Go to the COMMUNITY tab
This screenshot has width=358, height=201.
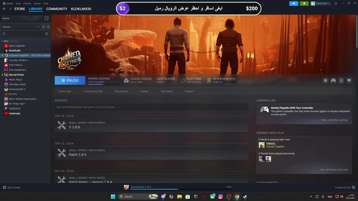tap(57, 9)
